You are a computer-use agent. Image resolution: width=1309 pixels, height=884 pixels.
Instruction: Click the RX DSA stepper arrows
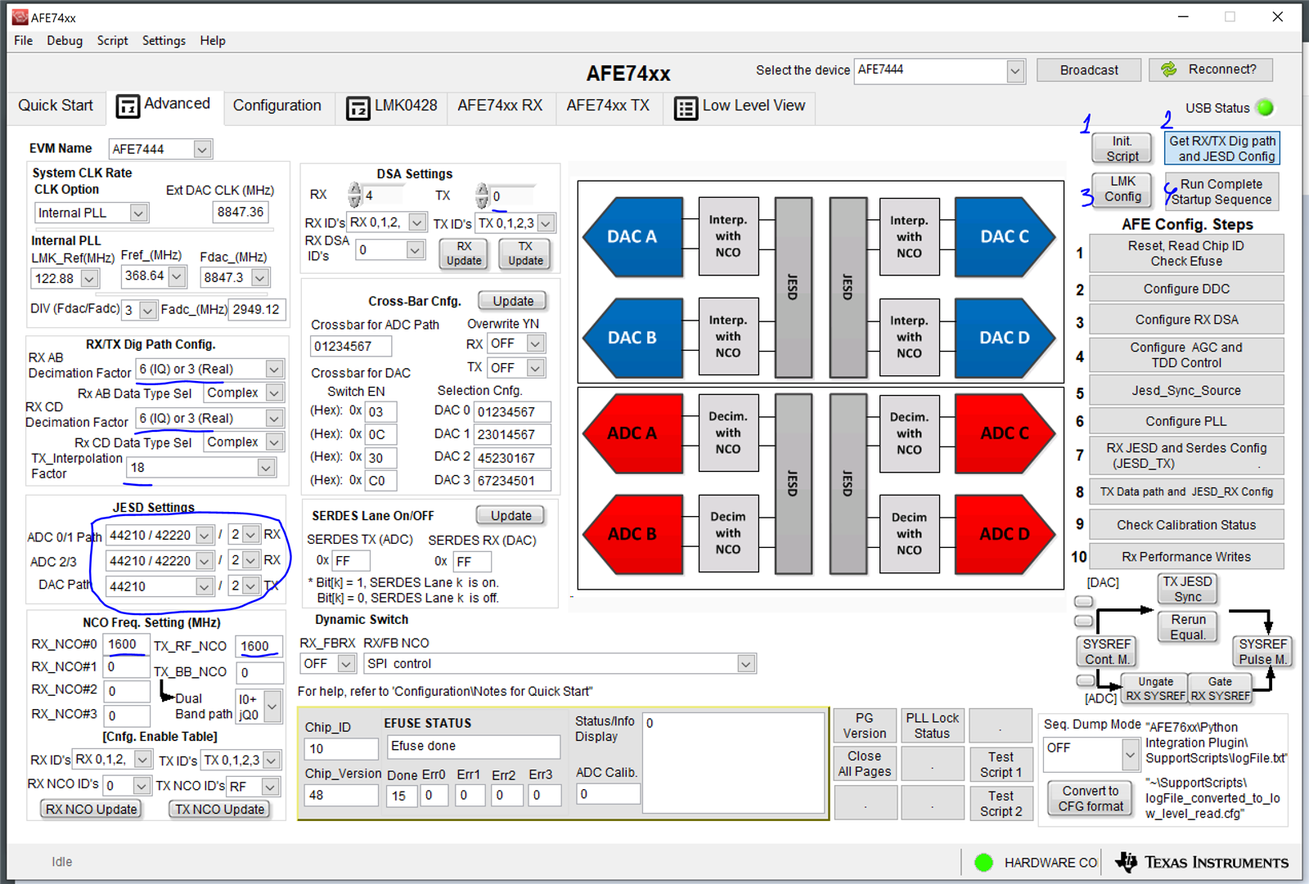pos(354,195)
